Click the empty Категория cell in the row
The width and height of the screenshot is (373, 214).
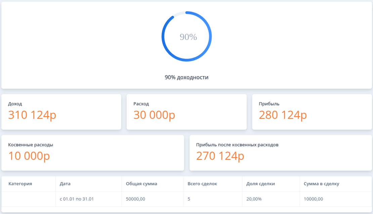(29, 199)
